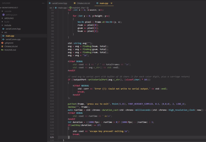This screenshot has height=142, width=206.
Task: Collapse the .vscode folder
Action: click(2, 11)
